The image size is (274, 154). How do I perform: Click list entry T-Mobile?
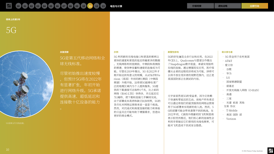pyautogui.click(x=232, y=110)
